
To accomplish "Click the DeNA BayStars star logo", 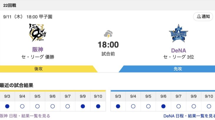I will [178, 33].
